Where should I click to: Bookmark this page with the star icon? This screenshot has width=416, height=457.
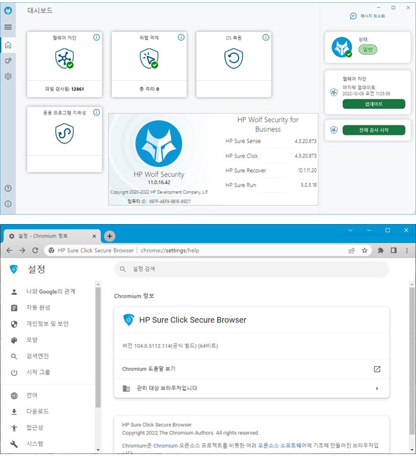[x=364, y=250]
